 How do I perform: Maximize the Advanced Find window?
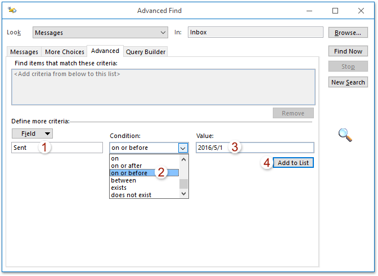(x=335, y=11)
